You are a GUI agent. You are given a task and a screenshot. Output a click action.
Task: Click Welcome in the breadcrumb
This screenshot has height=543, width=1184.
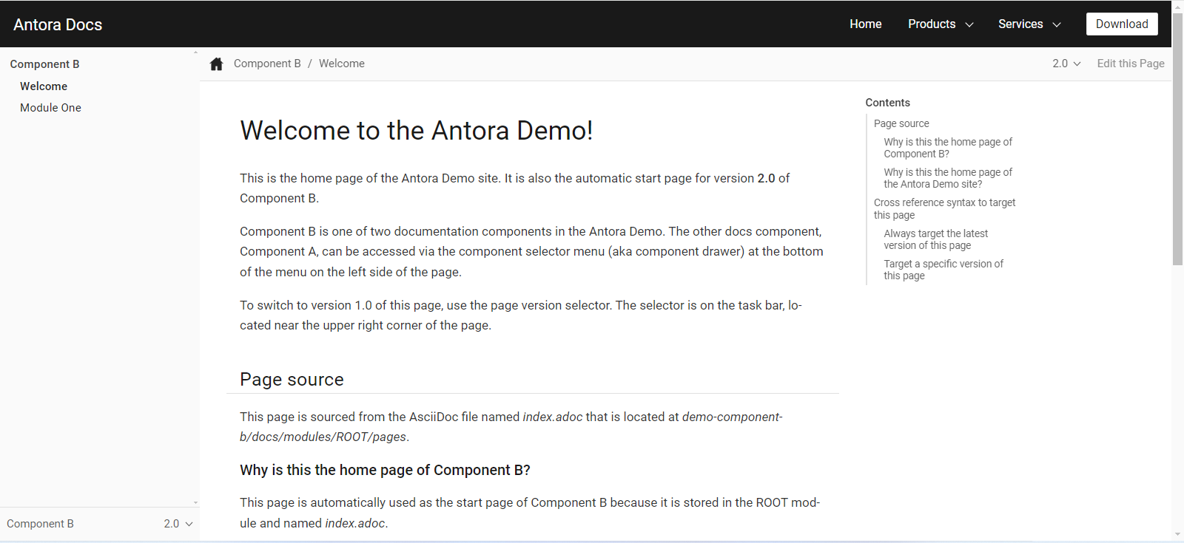(x=342, y=64)
